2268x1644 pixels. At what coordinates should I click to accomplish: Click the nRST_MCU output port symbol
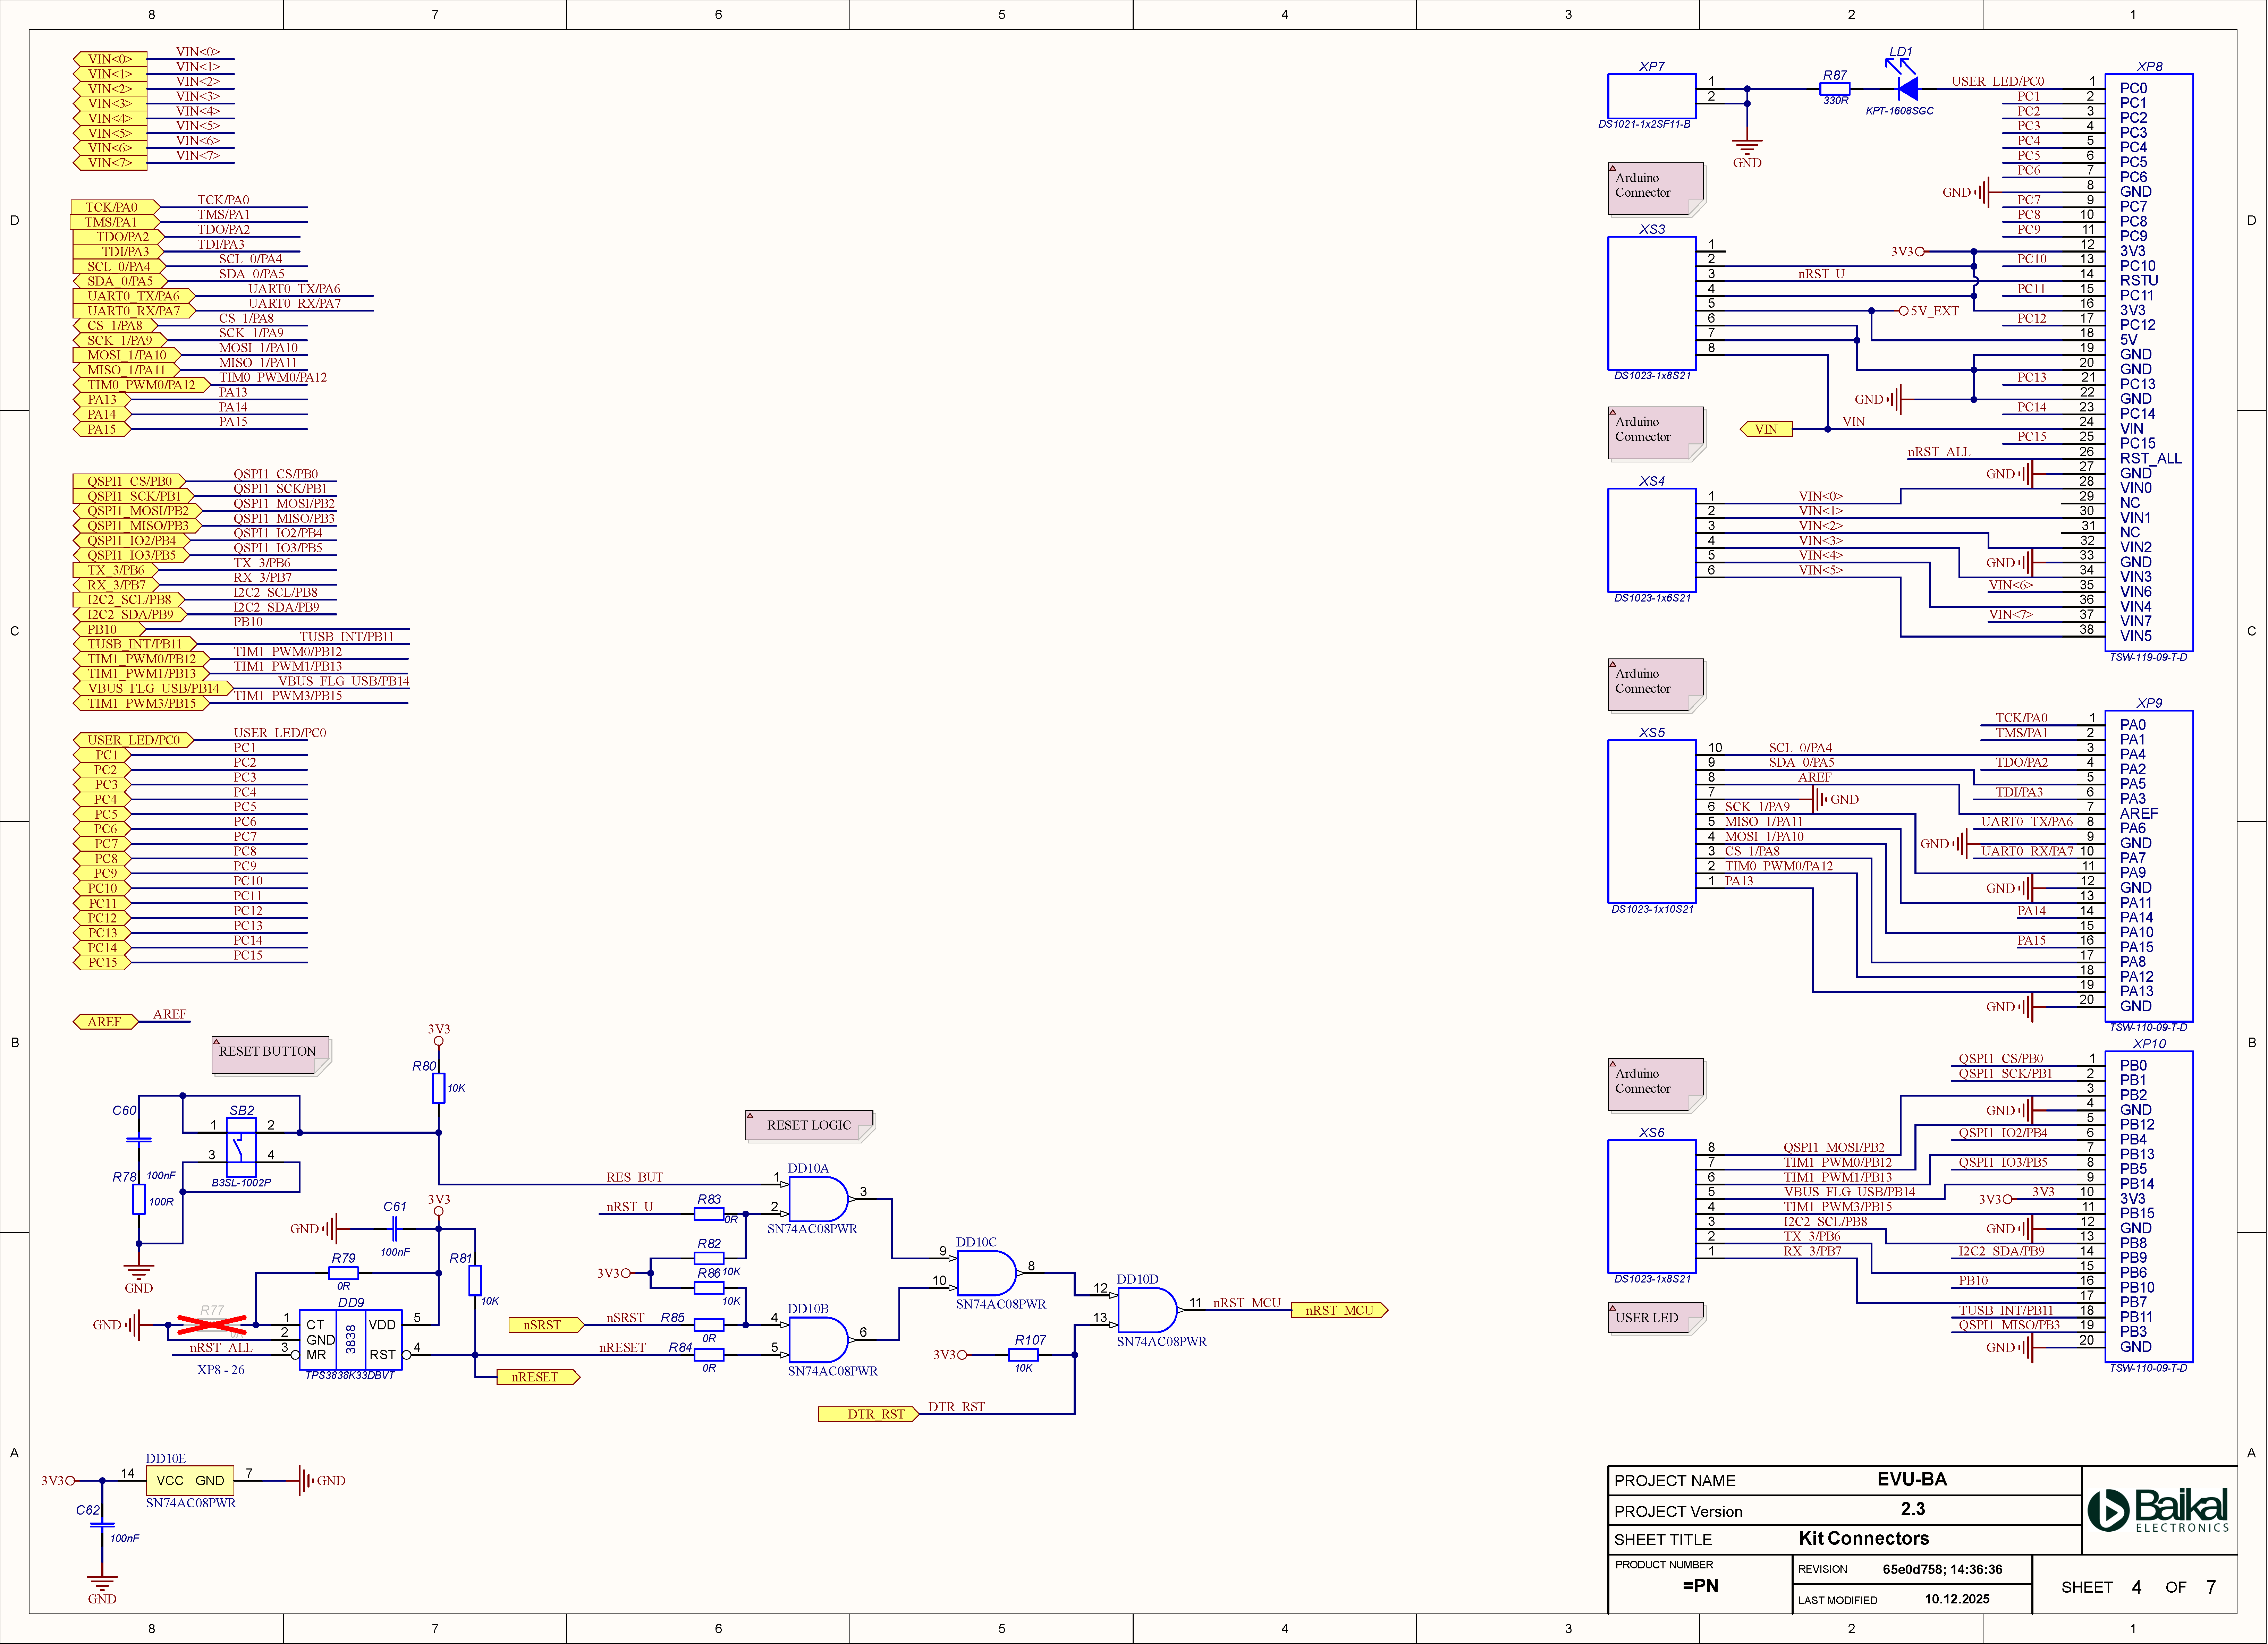[x=1340, y=1310]
